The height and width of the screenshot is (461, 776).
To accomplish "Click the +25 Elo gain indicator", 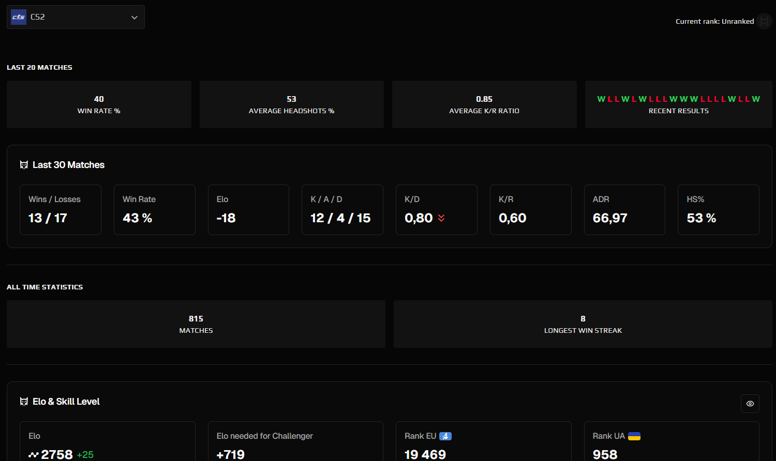I will click(86, 455).
